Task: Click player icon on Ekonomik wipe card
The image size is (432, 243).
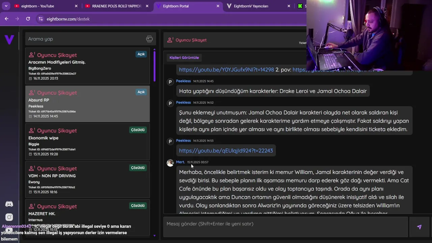Action: coord(32,130)
